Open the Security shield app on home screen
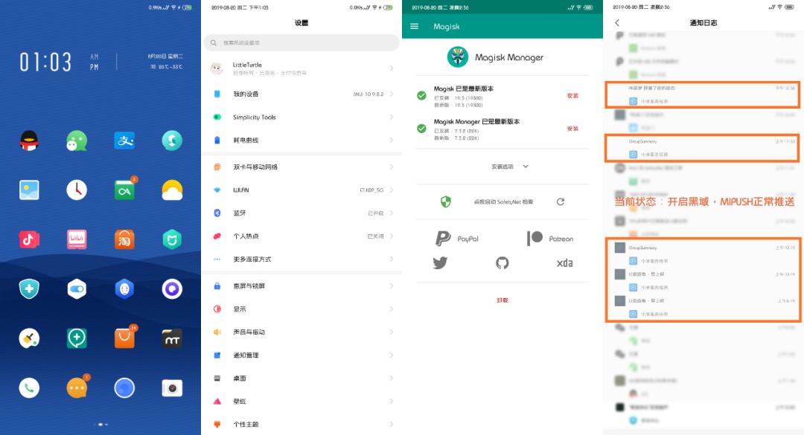 pyautogui.click(x=29, y=289)
